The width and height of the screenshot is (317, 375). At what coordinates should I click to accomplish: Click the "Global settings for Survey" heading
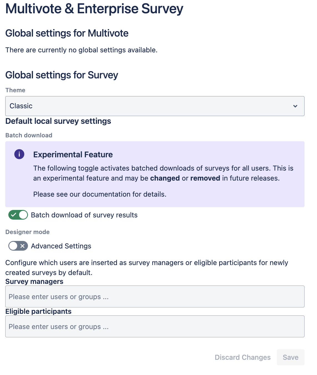[x=62, y=75]
